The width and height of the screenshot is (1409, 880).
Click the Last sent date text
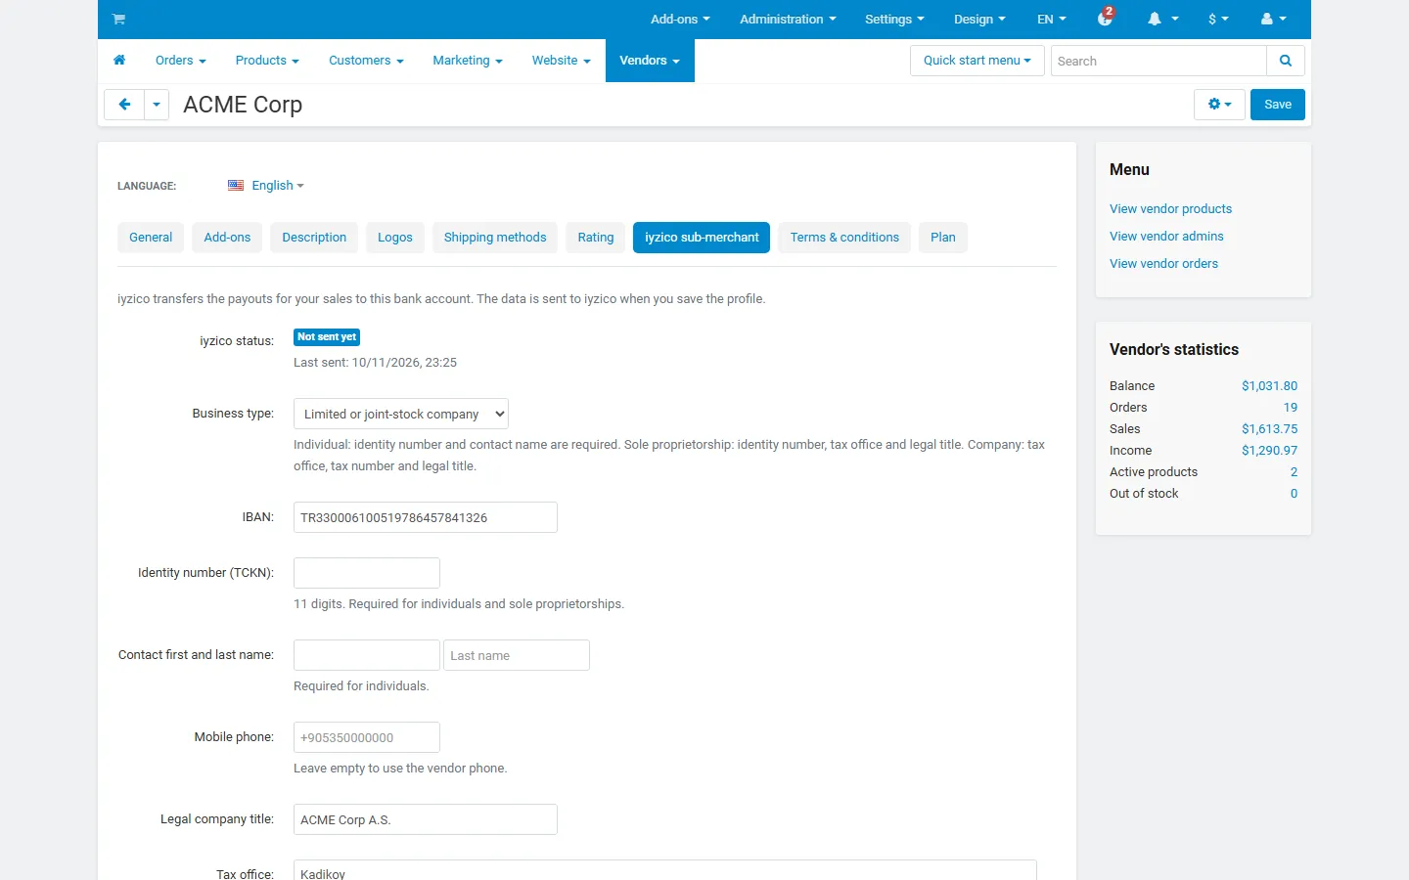pos(375,363)
